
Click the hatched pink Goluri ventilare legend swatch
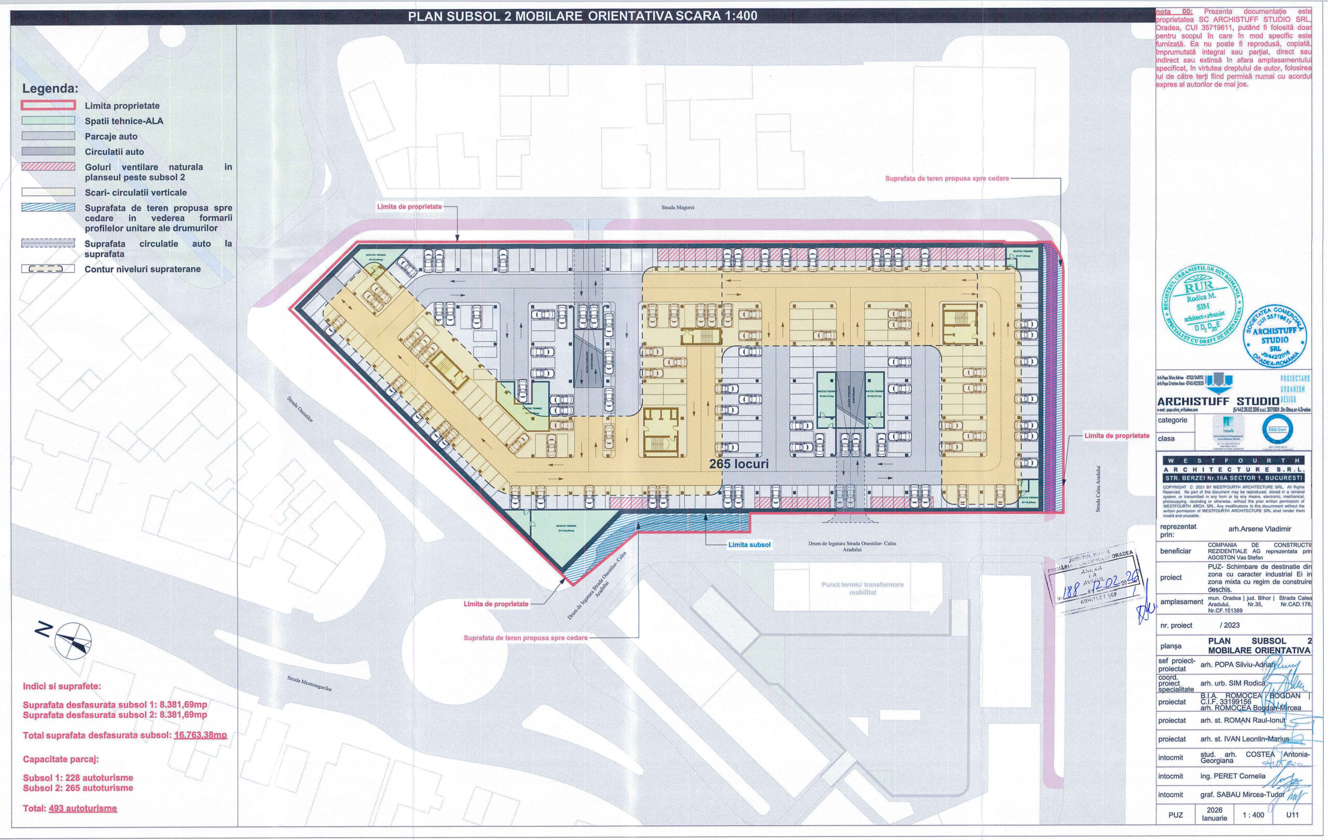(x=48, y=166)
